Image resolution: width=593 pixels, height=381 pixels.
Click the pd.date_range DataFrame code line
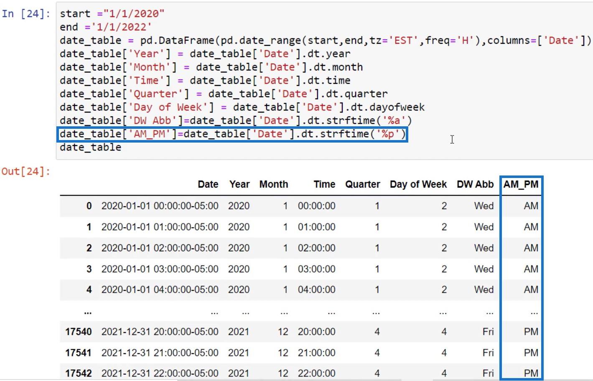(326, 40)
